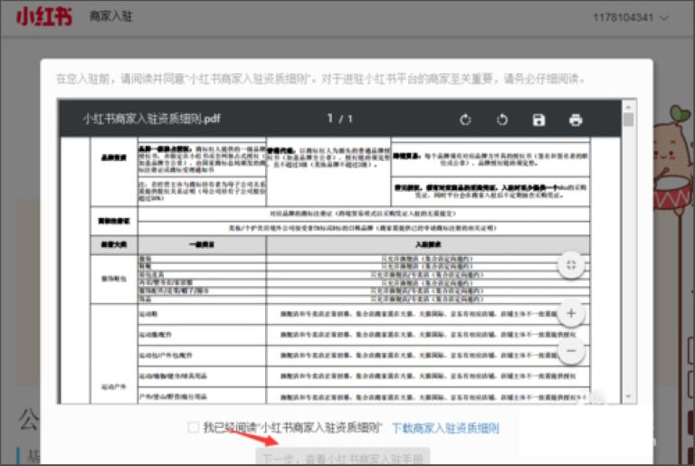Click the PDF scrollbar up arrow
Viewport: 695px width, 466px height.
(628, 107)
